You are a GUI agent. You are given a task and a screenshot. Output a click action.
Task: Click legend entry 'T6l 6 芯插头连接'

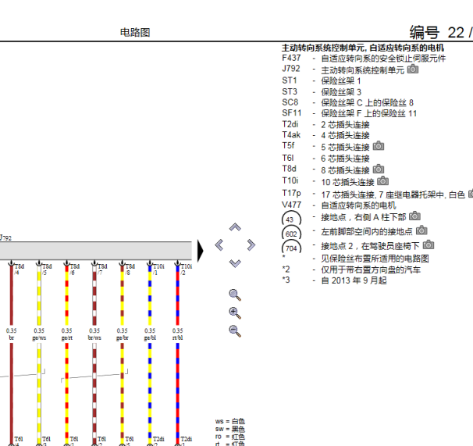coord(325,159)
